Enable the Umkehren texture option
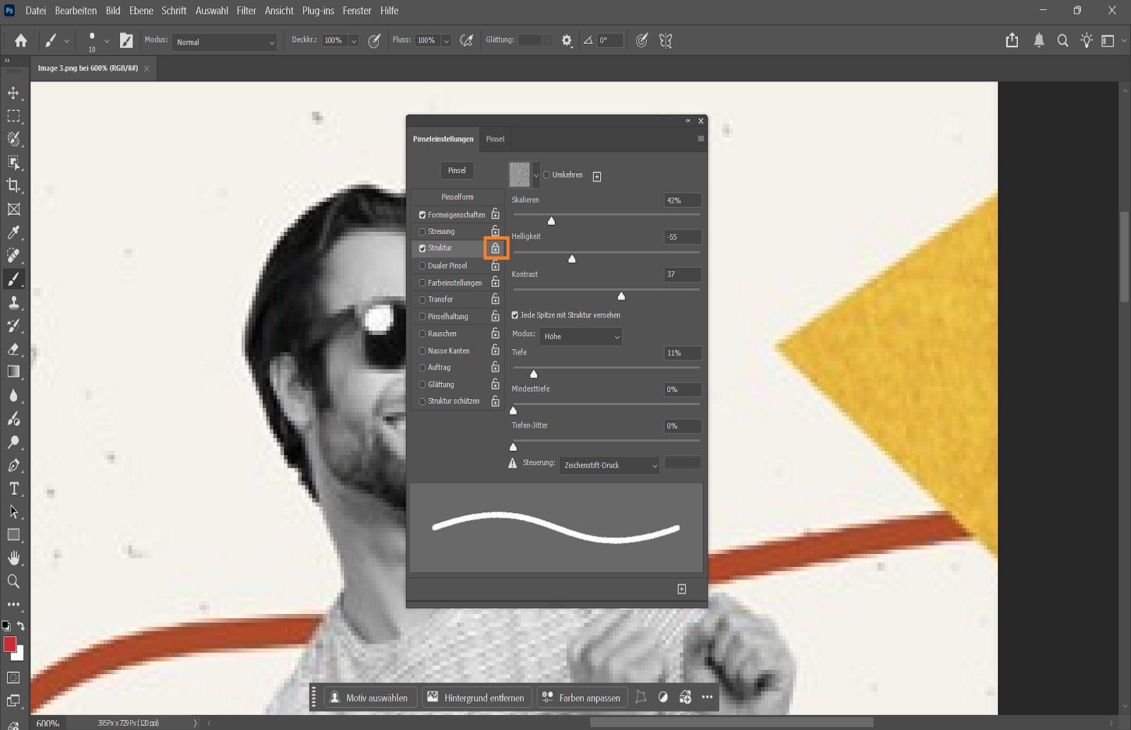 click(x=546, y=175)
